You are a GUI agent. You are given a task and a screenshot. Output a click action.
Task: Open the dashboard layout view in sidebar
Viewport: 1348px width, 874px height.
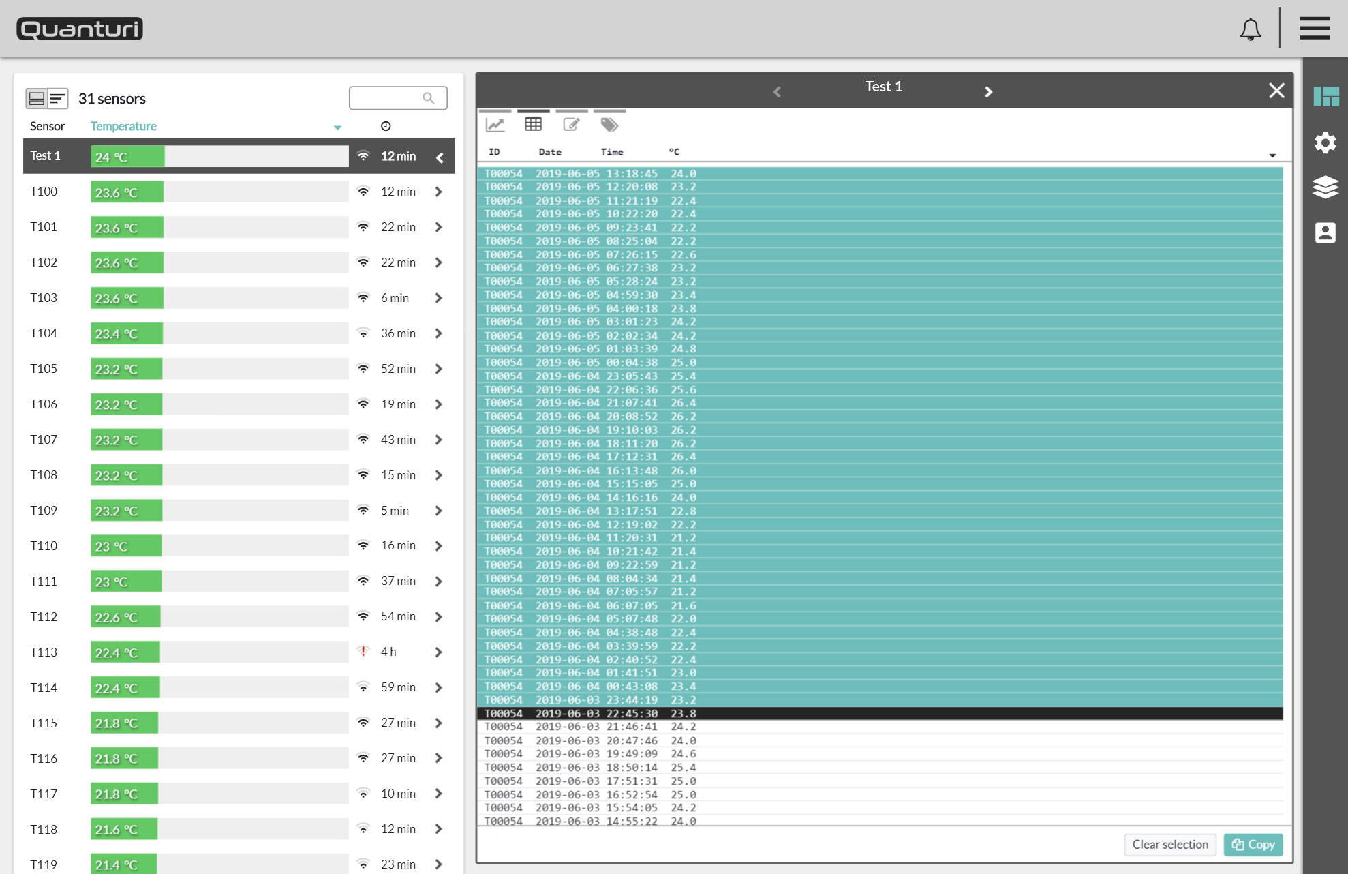(x=1326, y=97)
